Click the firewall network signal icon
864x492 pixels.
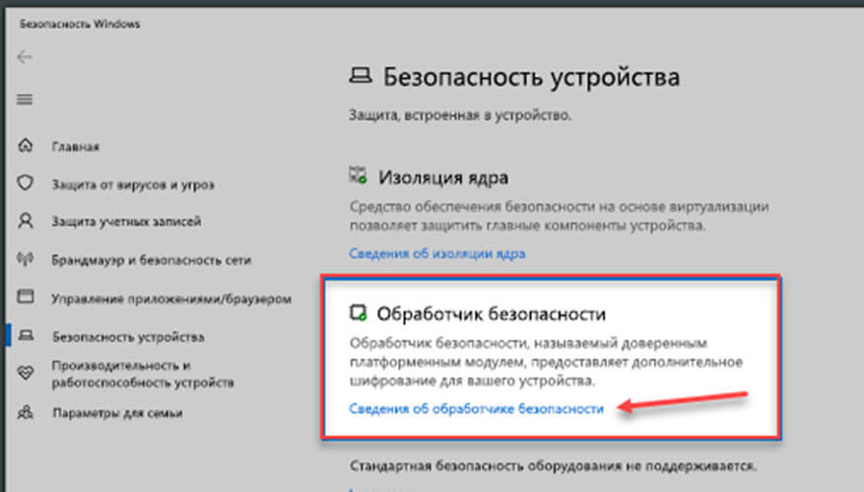[x=26, y=259]
